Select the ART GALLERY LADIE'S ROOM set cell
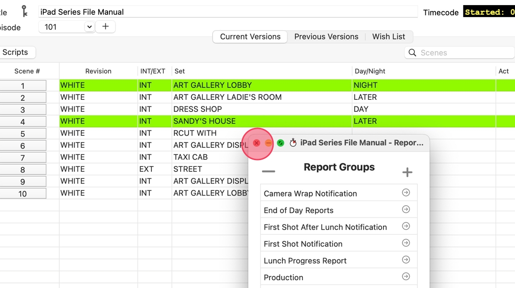The image size is (515, 288). (x=262, y=98)
